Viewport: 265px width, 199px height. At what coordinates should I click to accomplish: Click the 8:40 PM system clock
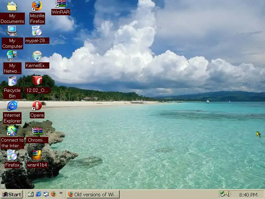coord(248,195)
